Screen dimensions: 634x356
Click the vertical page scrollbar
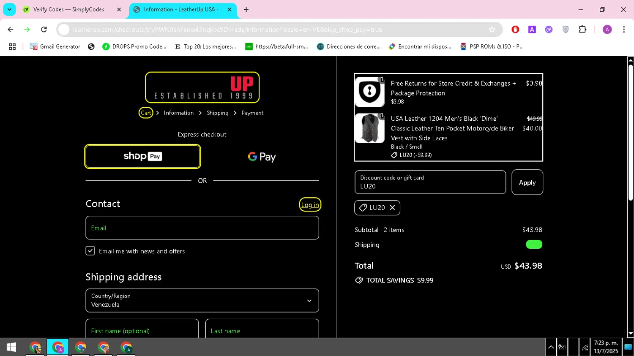tap(630, 133)
